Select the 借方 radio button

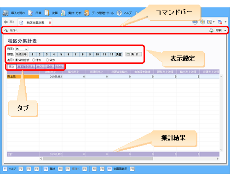pos(34,60)
